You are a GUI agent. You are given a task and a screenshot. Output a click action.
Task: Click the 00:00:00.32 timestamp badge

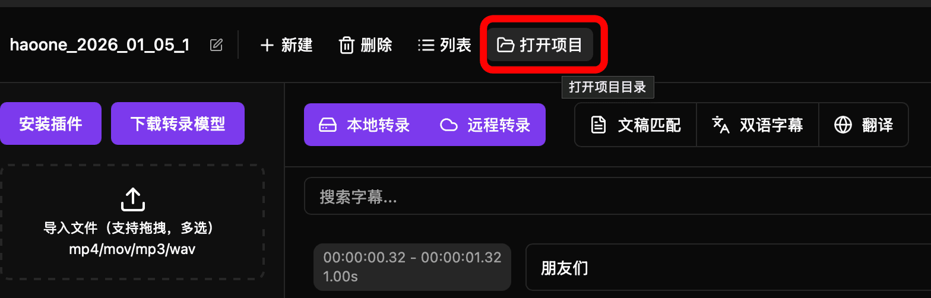click(x=412, y=267)
